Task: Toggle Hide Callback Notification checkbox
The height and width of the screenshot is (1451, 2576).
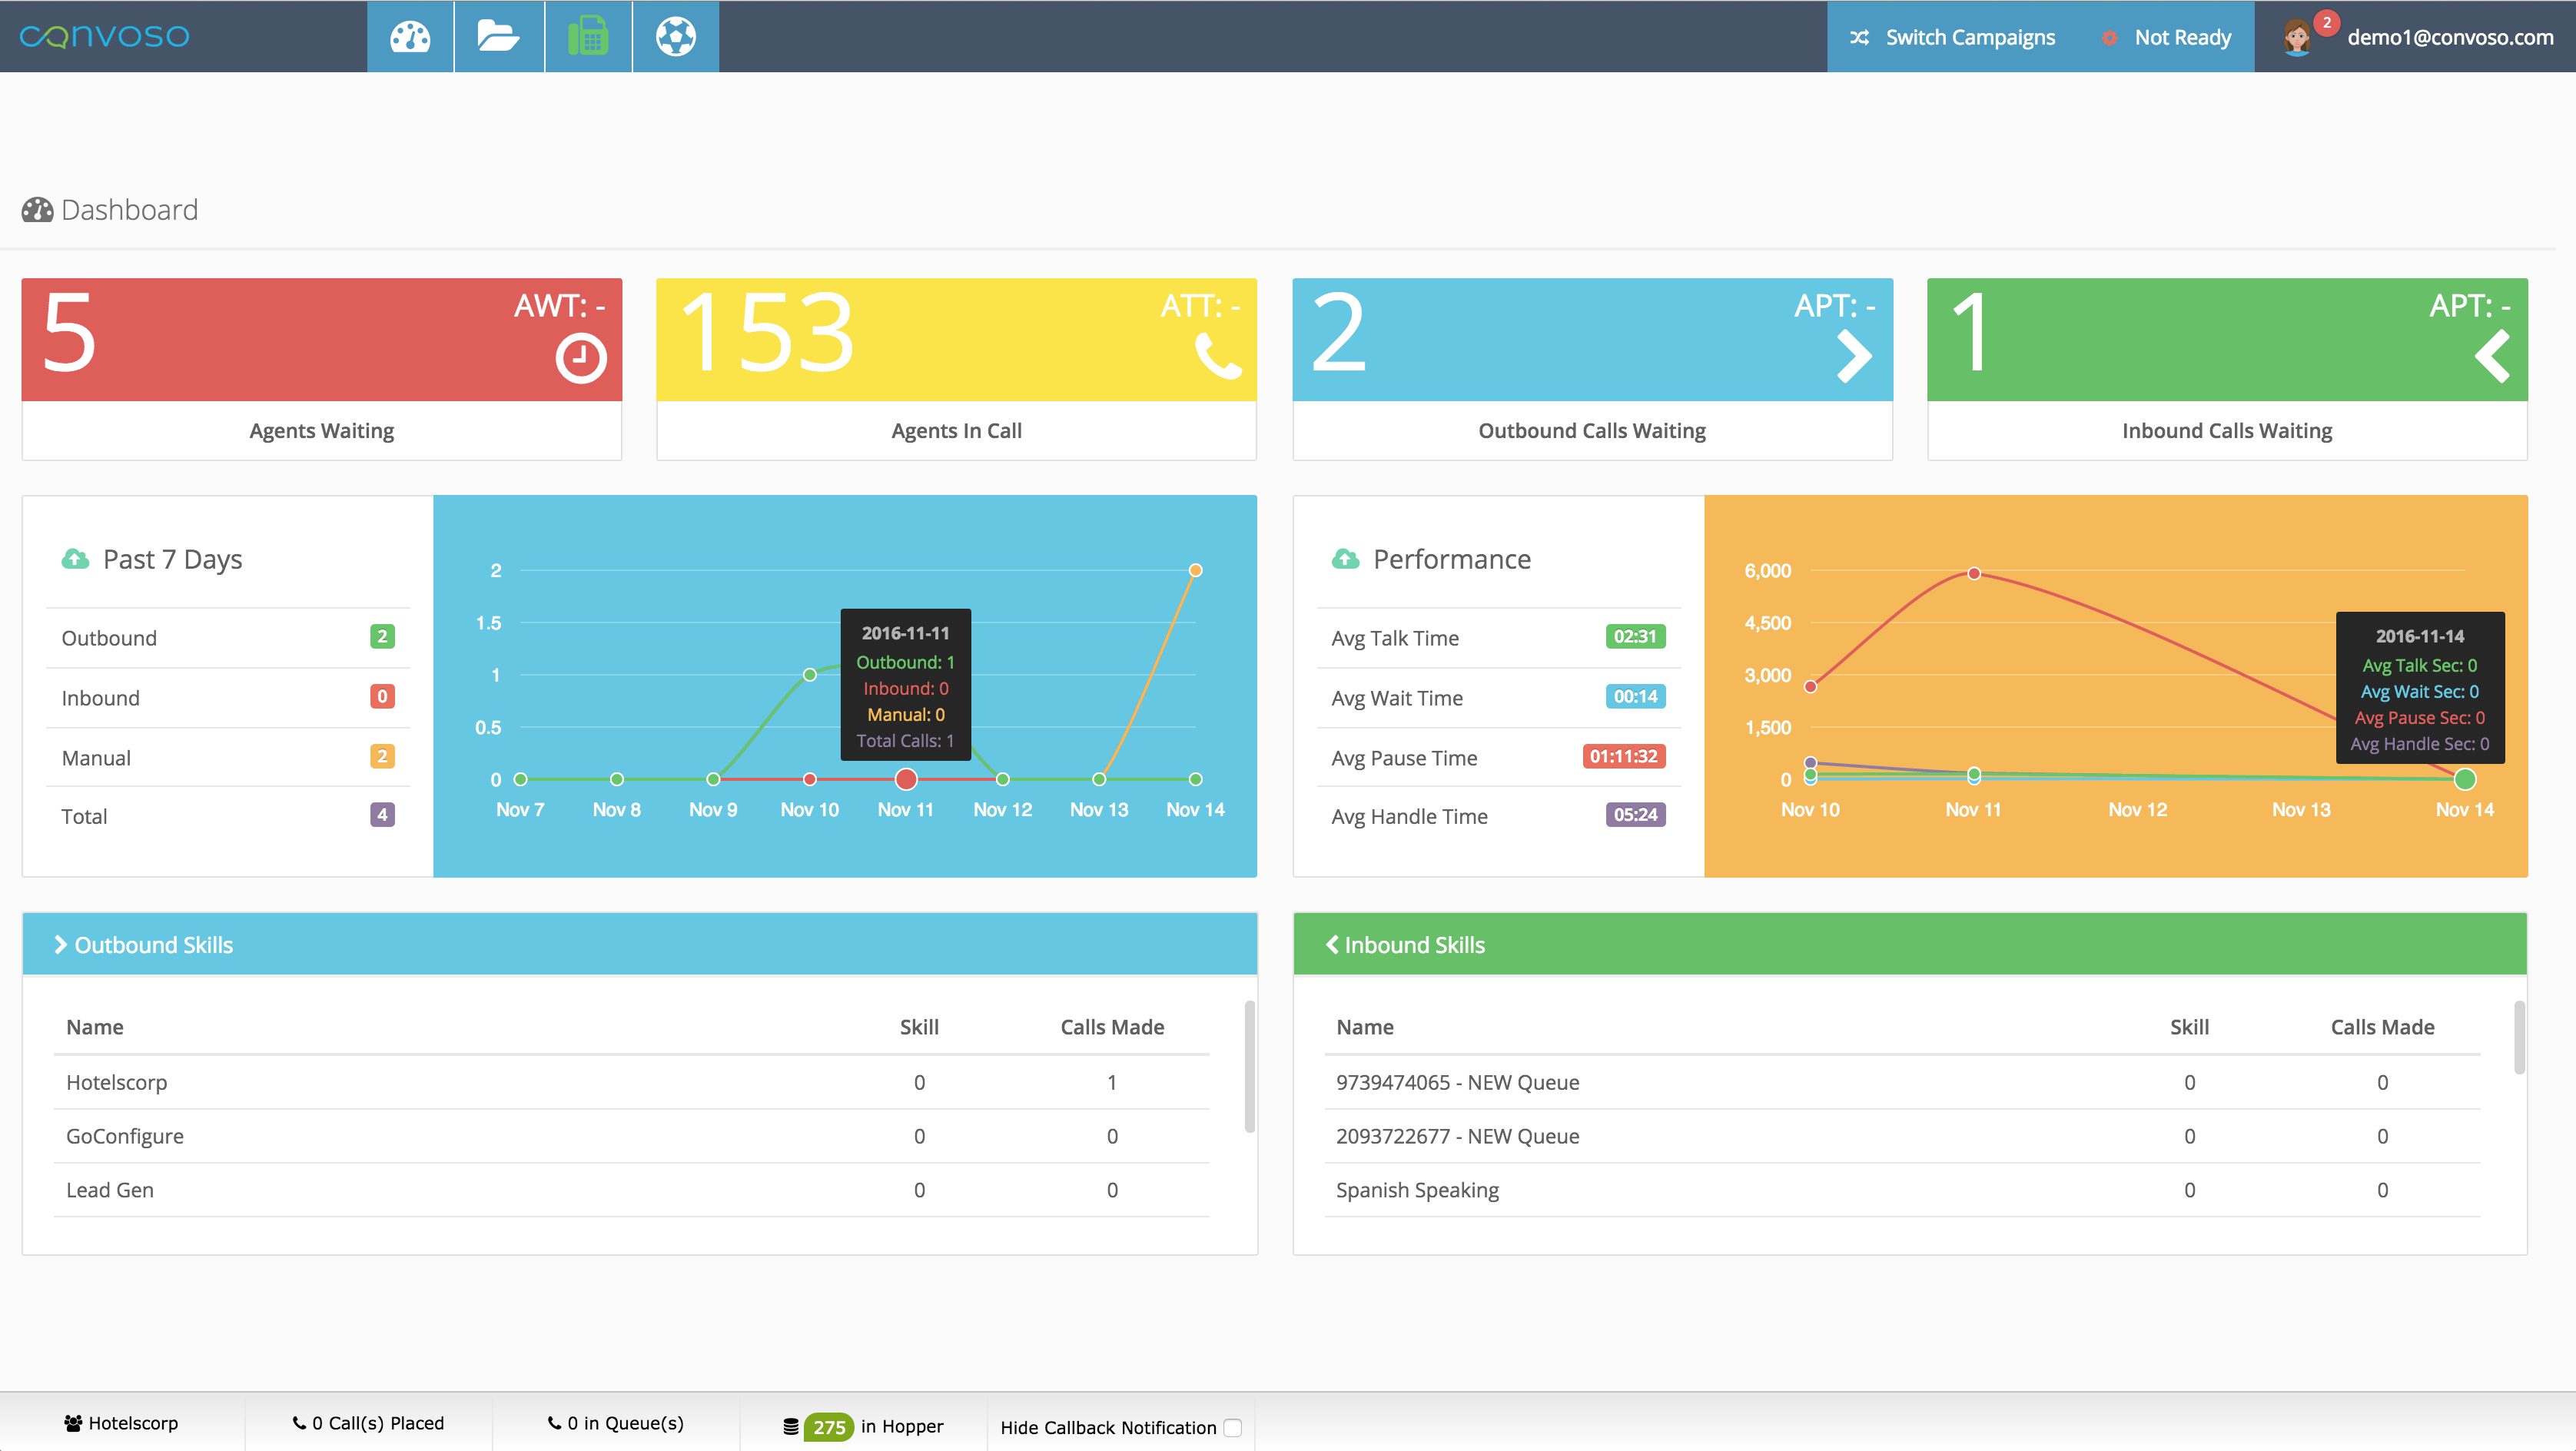Action: [1233, 1427]
